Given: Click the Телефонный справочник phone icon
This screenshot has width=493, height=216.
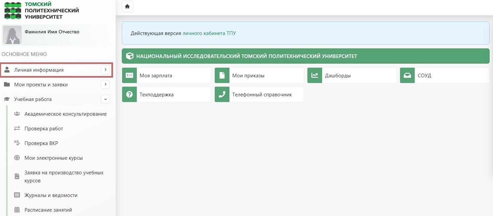Looking at the screenshot, I should pyautogui.click(x=222, y=95).
